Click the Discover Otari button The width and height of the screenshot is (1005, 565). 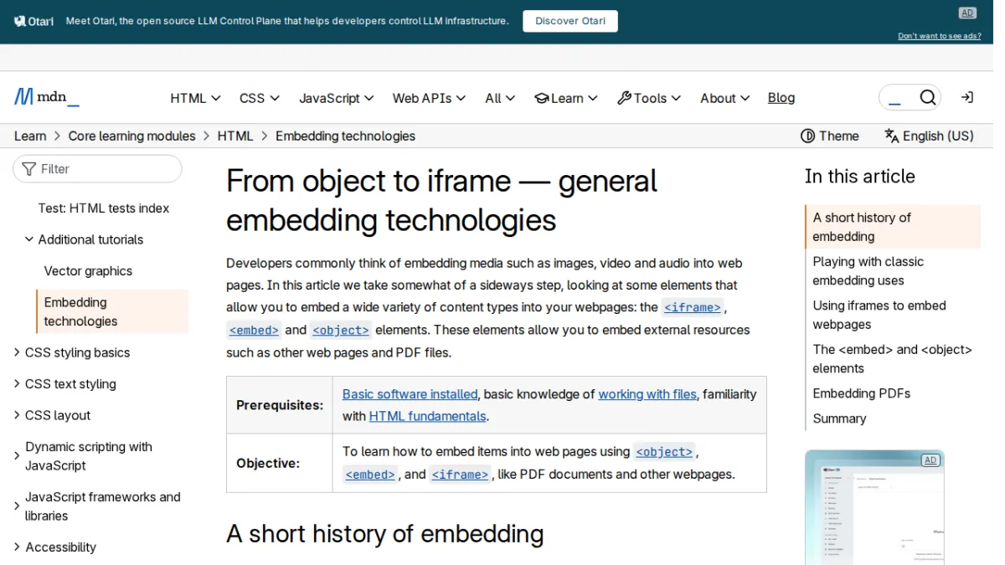click(x=570, y=21)
